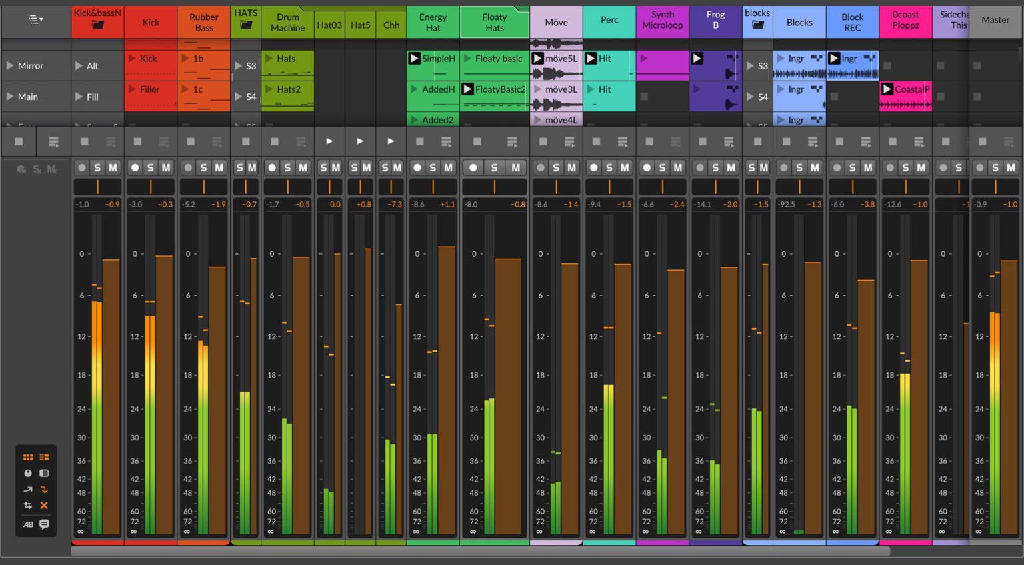The height and width of the screenshot is (565, 1024).
Task: Click the track swap arrows icon
Action: pos(27,505)
